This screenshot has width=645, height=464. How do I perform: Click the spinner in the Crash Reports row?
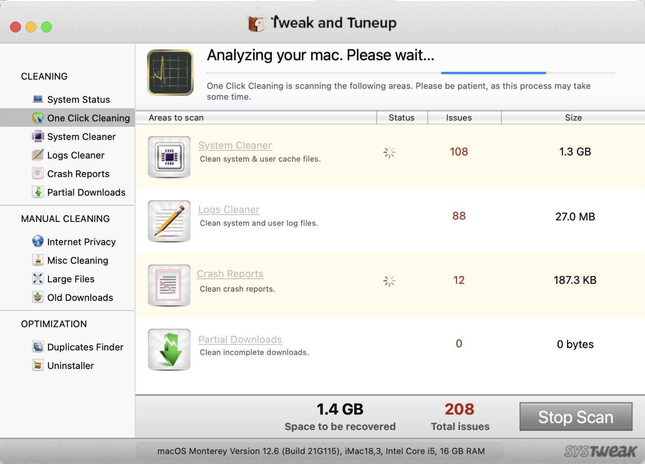[389, 281]
